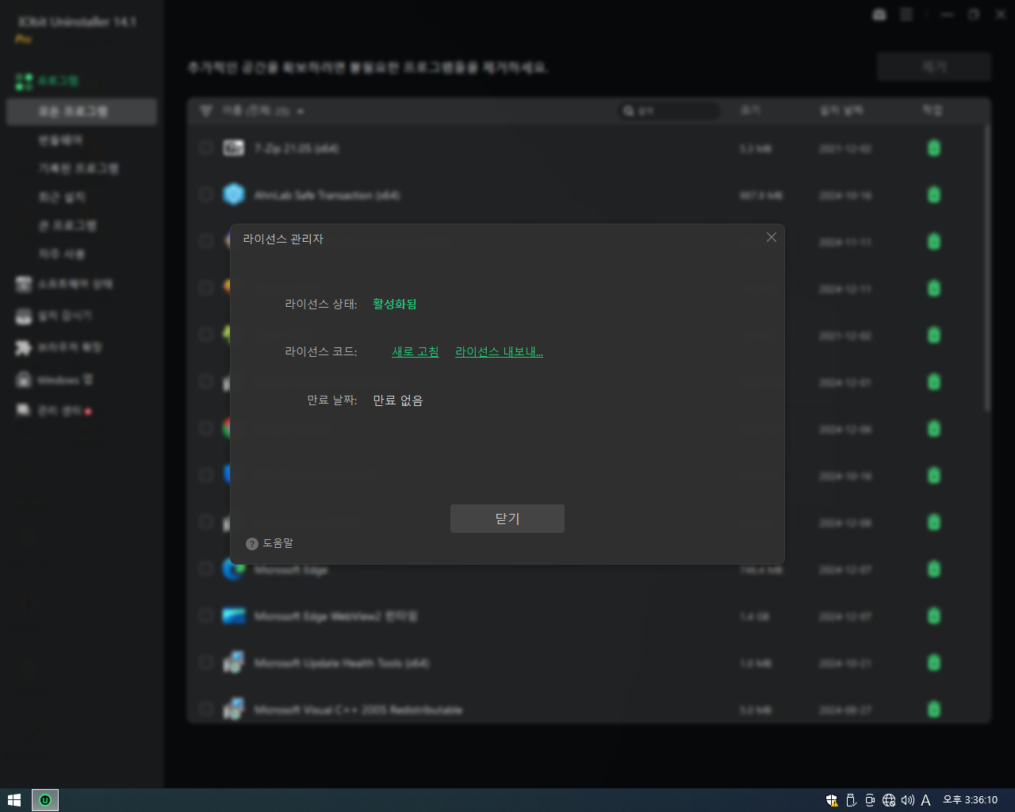Open the name column sort dropdown arrow
1015x812 pixels.
[x=301, y=112]
